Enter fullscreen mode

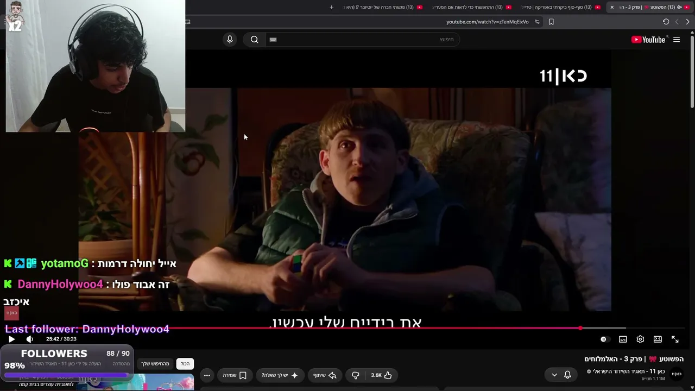point(675,339)
